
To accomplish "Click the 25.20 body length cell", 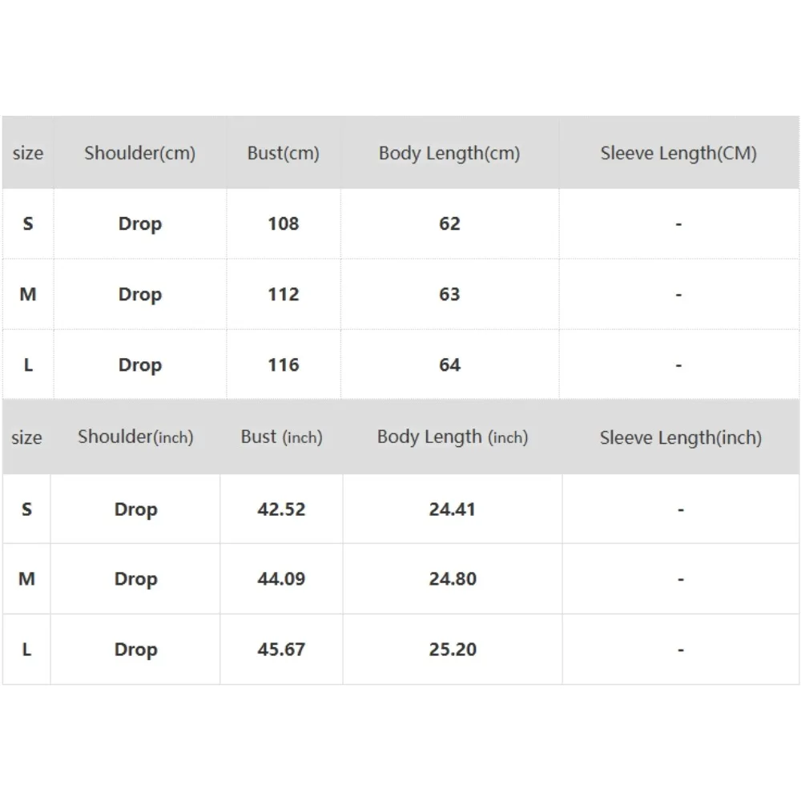I will pyautogui.click(x=453, y=650).
